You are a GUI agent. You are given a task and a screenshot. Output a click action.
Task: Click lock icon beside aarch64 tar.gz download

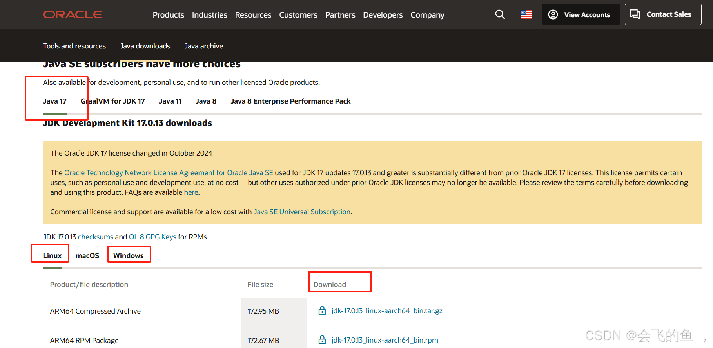(x=322, y=310)
